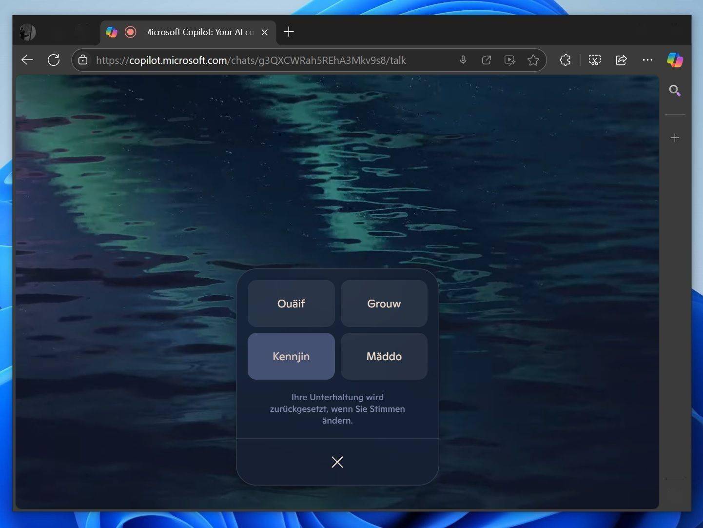Open page in external app icon
703x528 pixels.
pos(487,60)
